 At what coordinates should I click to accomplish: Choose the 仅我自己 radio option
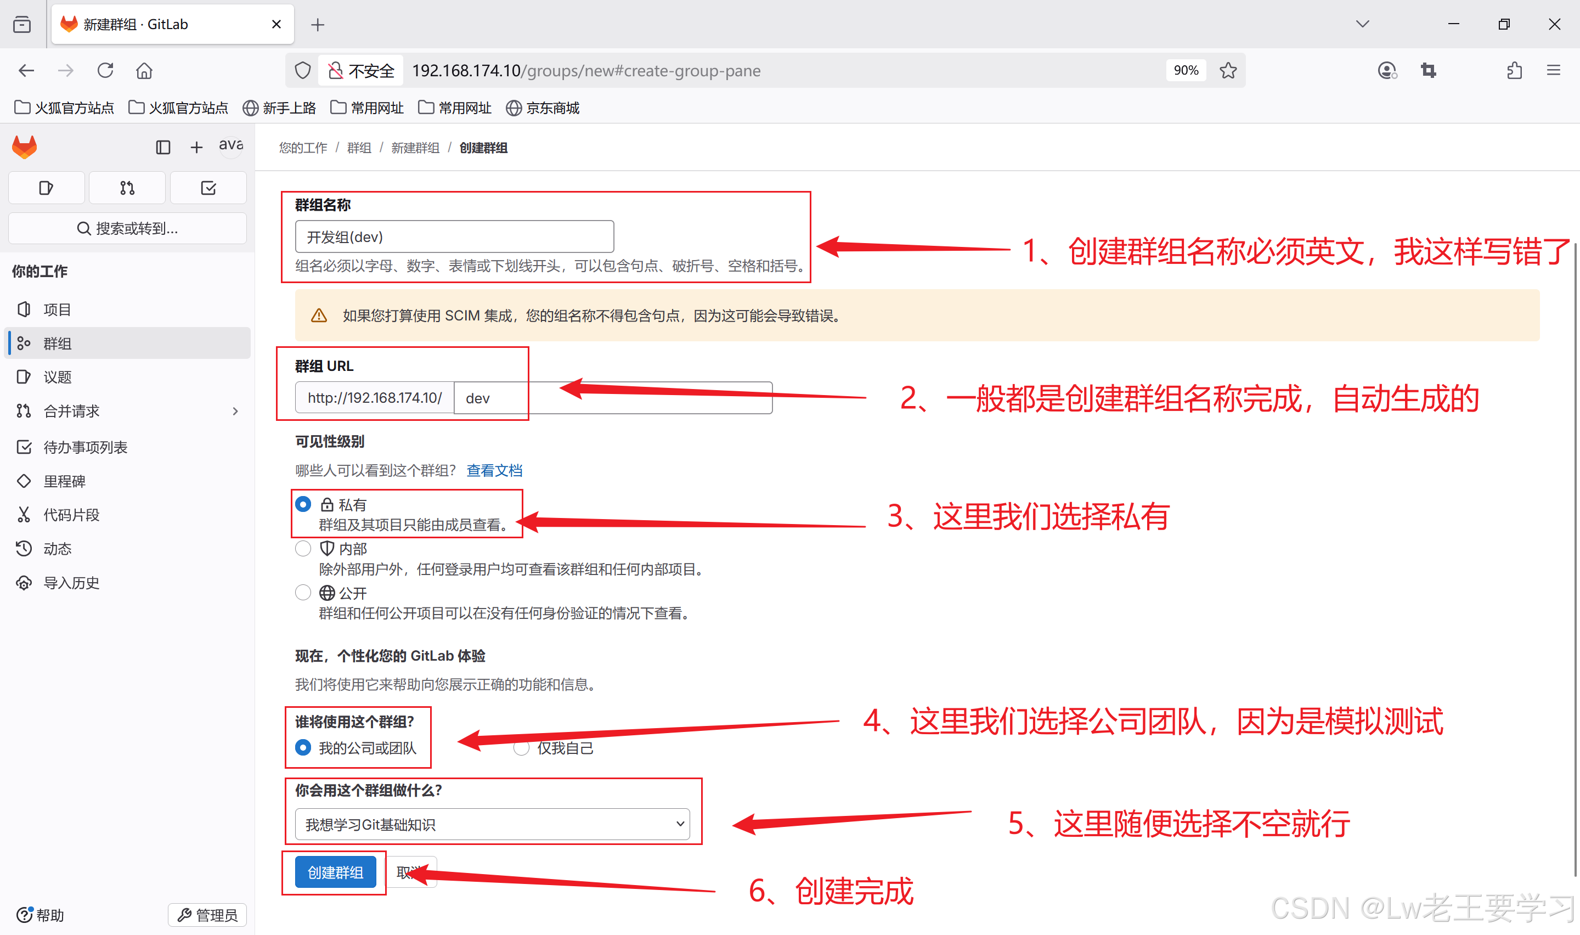(x=521, y=748)
